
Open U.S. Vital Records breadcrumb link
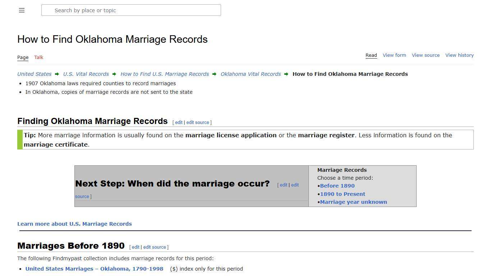[x=86, y=74]
